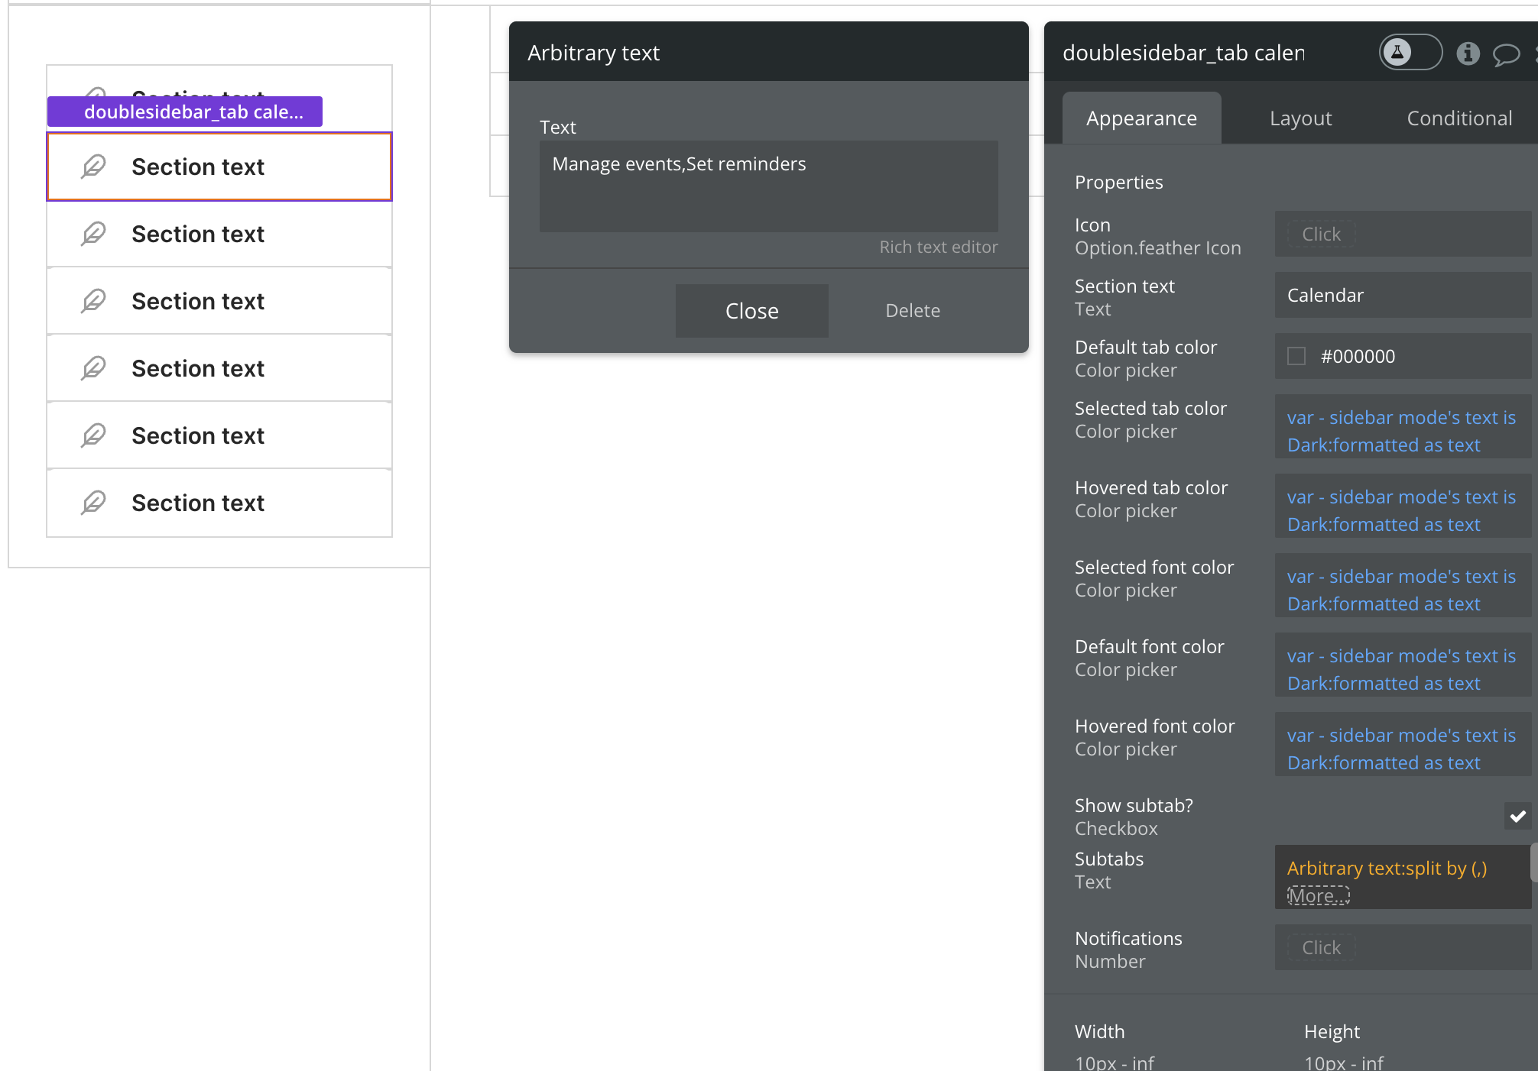This screenshot has width=1538, height=1071.
Task: Open the comment bubble icon
Action: (x=1506, y=53)
